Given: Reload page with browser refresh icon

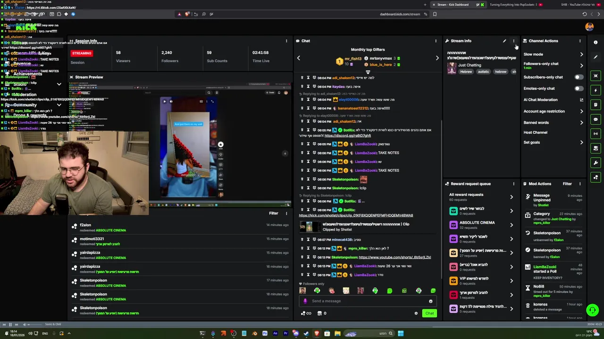Looking at the screenshot, I should point(584,14).
